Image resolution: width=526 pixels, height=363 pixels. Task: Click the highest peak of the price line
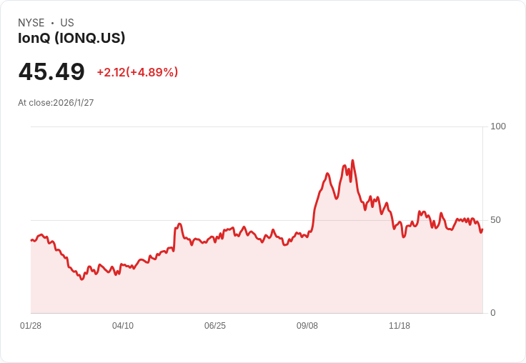coord(352,161)
